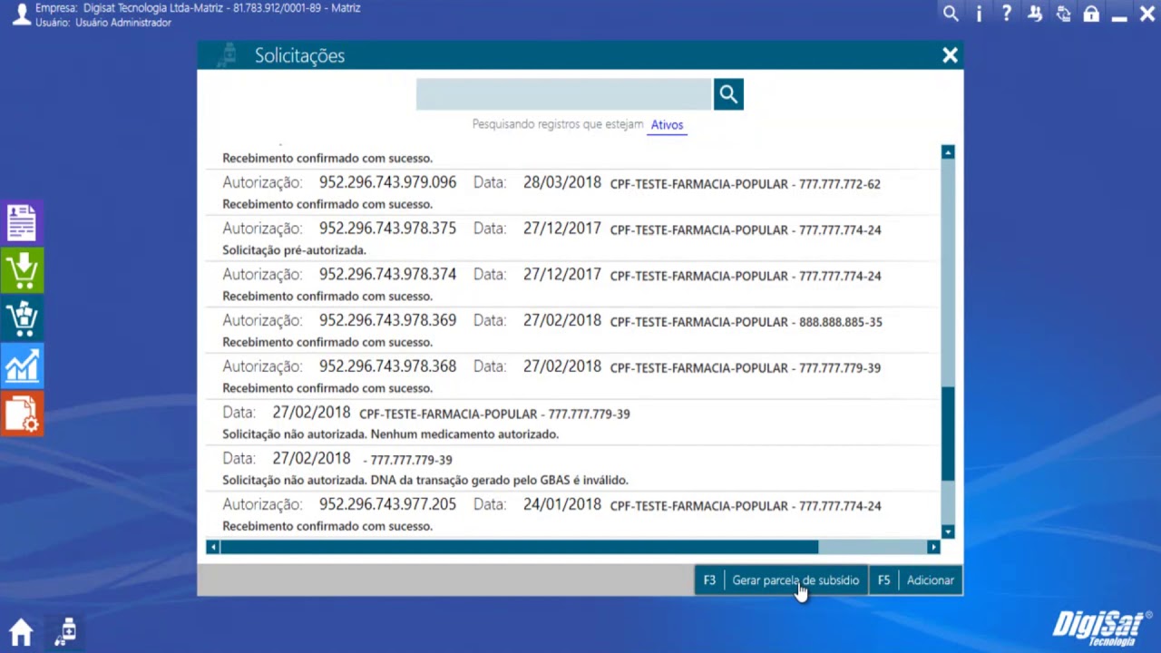
Task: Open the Ativos filter link
Action: click(x=667, y=125)
